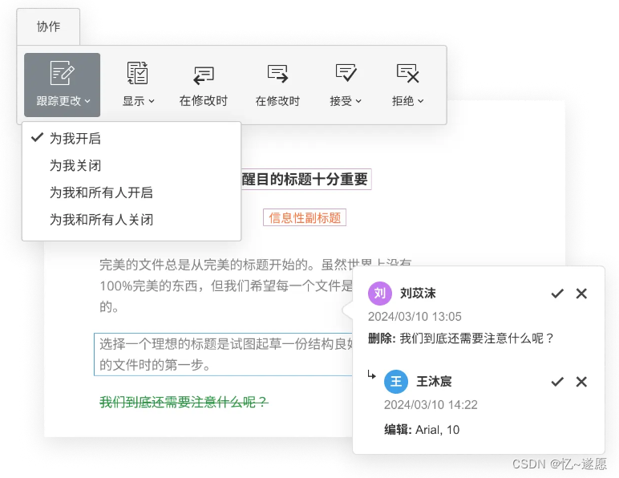Reject 王沐宸's edit change
The height and width of the screenshot is (478, 619).
coord(581,382)
